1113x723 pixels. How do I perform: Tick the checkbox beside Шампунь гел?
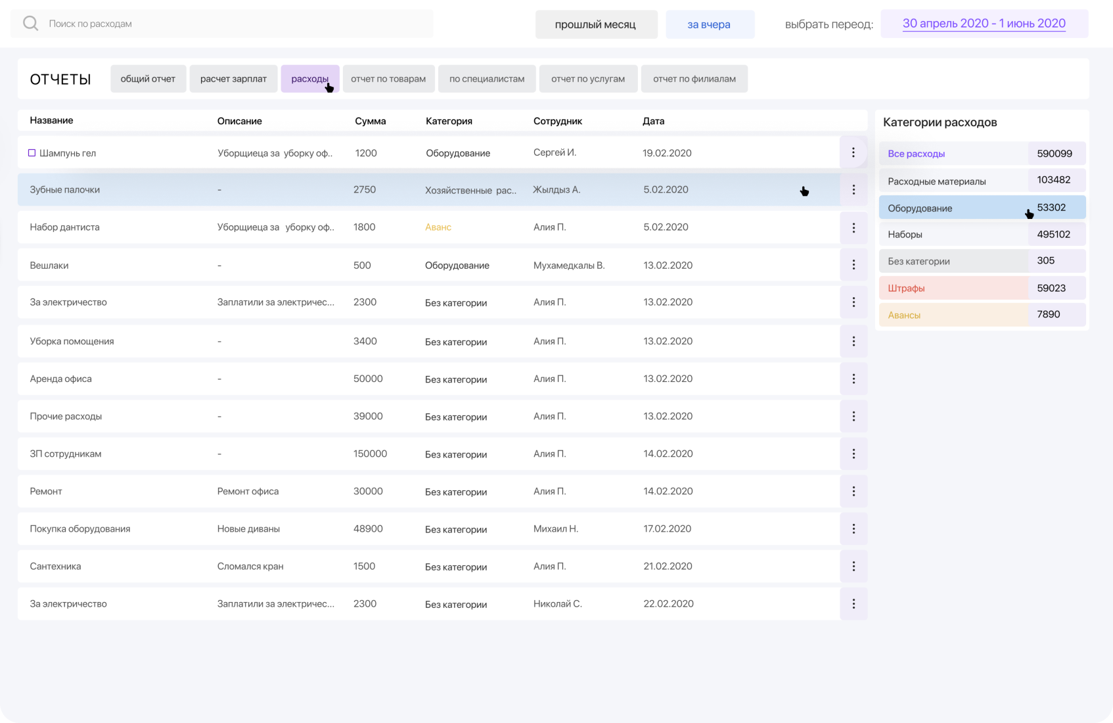click(x=32, y=153)
